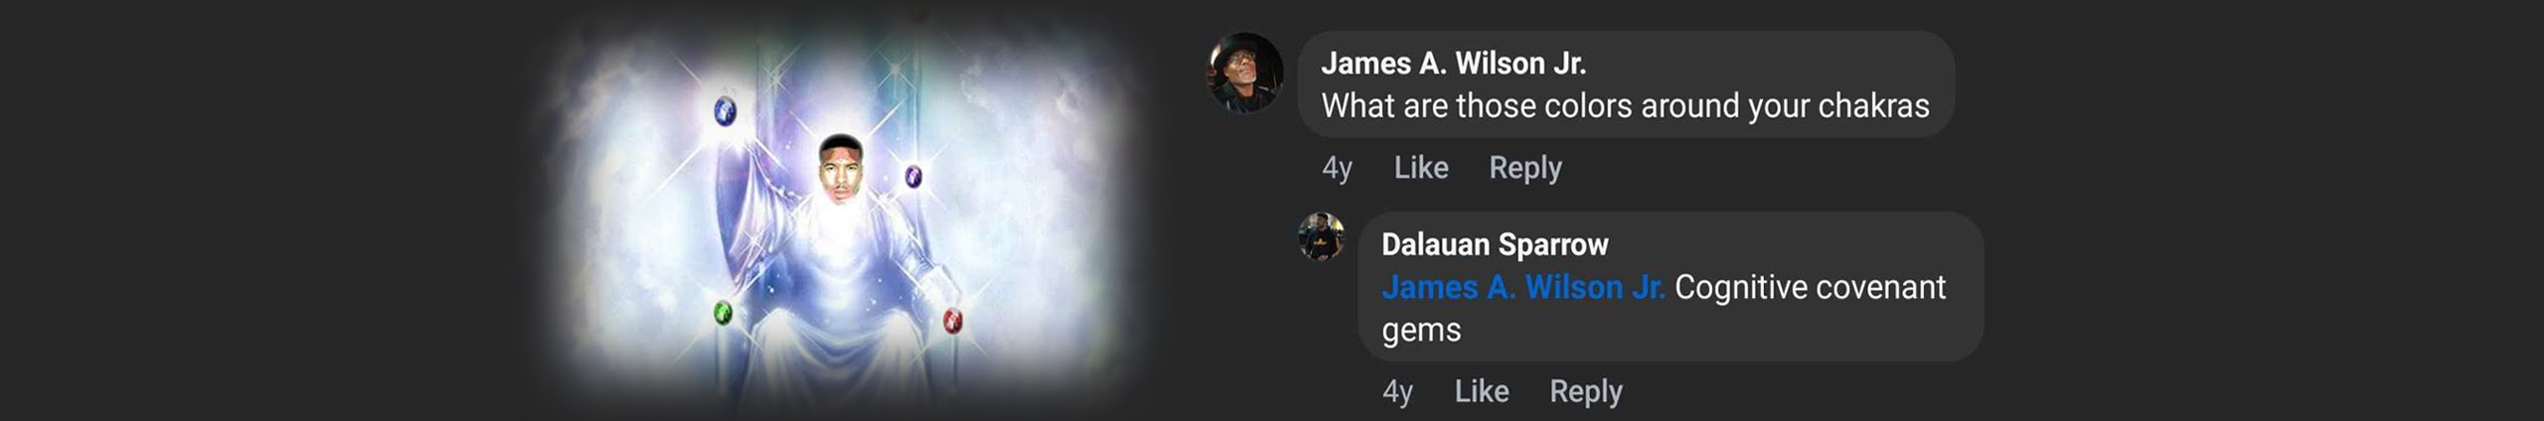Click the red gem in the picture
Screen dimensions: 2544x421
click(x=952, y=320)
